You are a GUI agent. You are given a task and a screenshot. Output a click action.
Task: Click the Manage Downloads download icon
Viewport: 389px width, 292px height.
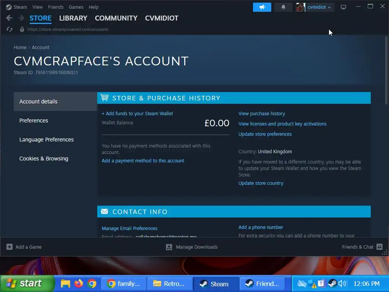(x=169, y=247)
